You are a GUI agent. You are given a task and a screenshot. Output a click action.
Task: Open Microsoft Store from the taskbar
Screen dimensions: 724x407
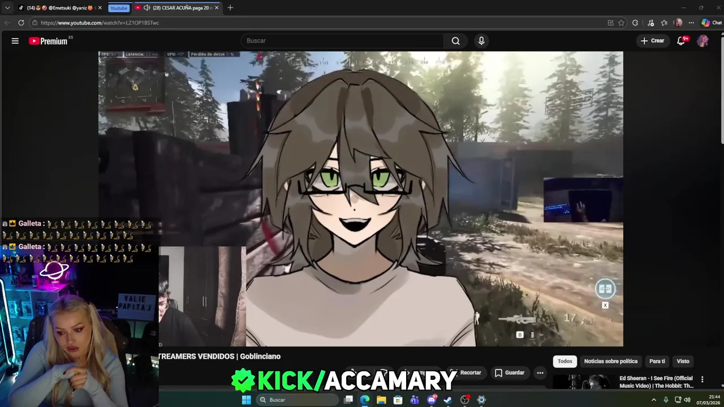point(398,400)
